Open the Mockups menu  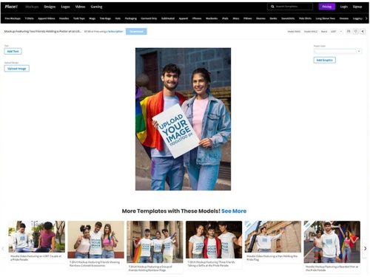[32, 7]
